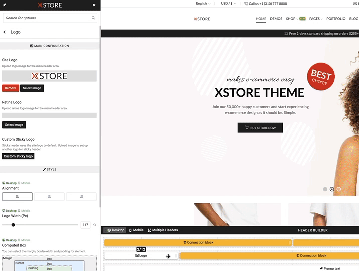The image size is (359, 271).
Task: Remove the site logo image
Action: pos(11,88)
